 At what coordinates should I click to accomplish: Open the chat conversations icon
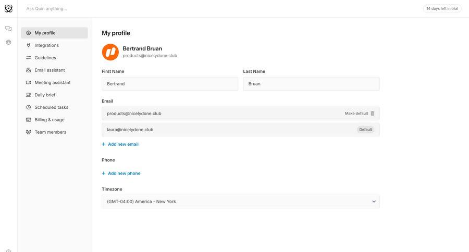(8, 29)
